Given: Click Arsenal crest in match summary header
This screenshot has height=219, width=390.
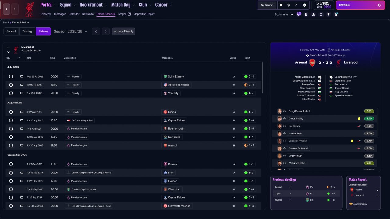Looking at the screenshot, I should (x=312, y=63).
